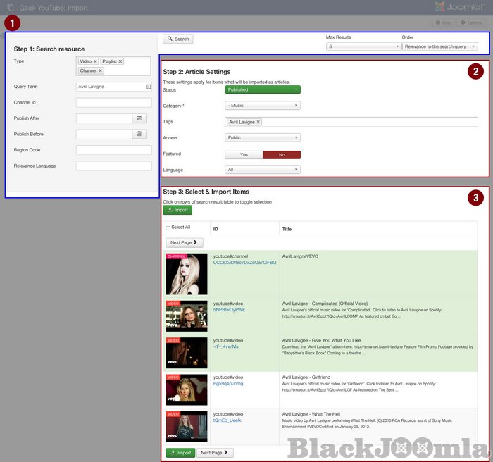Open the Publish After calendar picker
Screen dimensions: 493x462
[139, 118]
